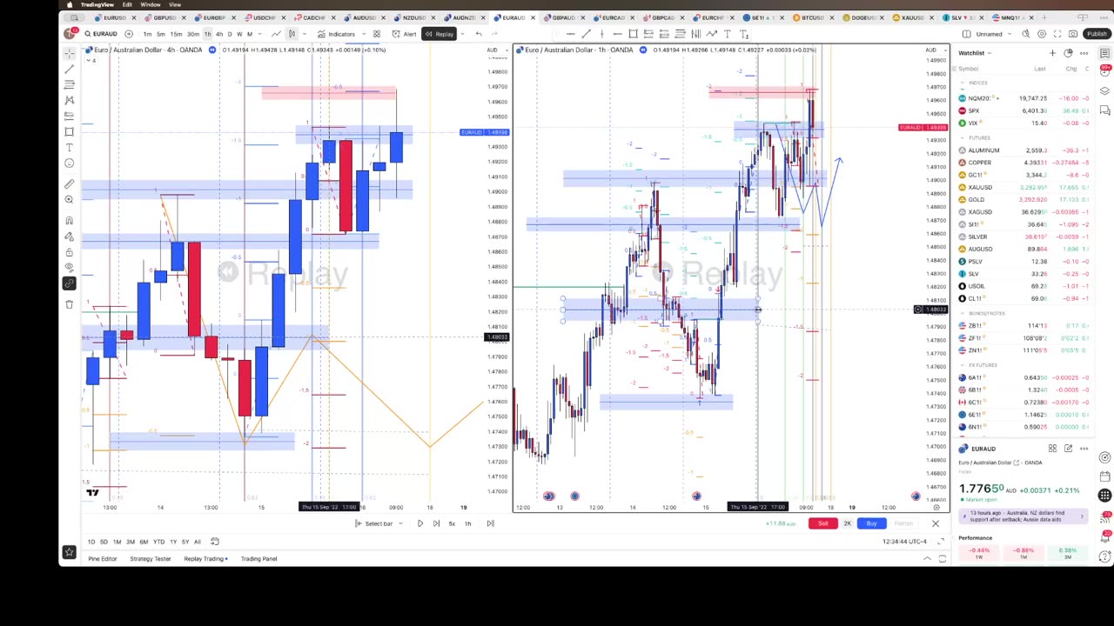Create an Alert from the toolbar

pyautogui.click(x=404, y=34)
